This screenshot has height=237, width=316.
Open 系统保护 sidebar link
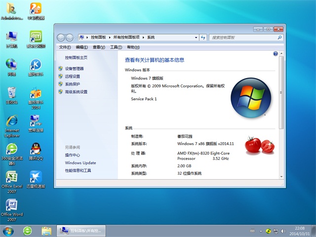(73, 84)
